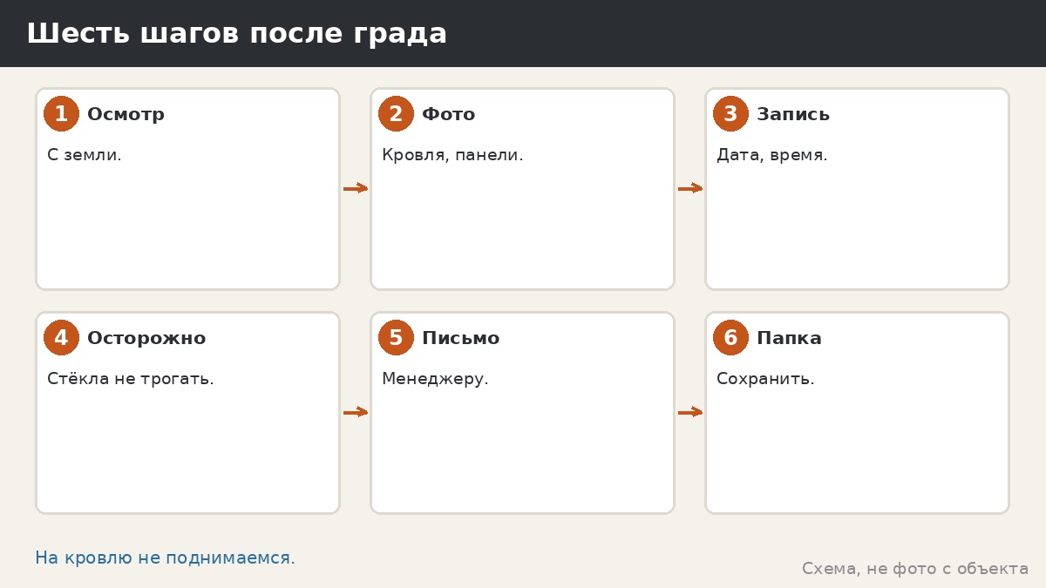Click arrow between Фото and Запись cards
The height and width of the screenshot is (588, 1046).
point(690,188)
